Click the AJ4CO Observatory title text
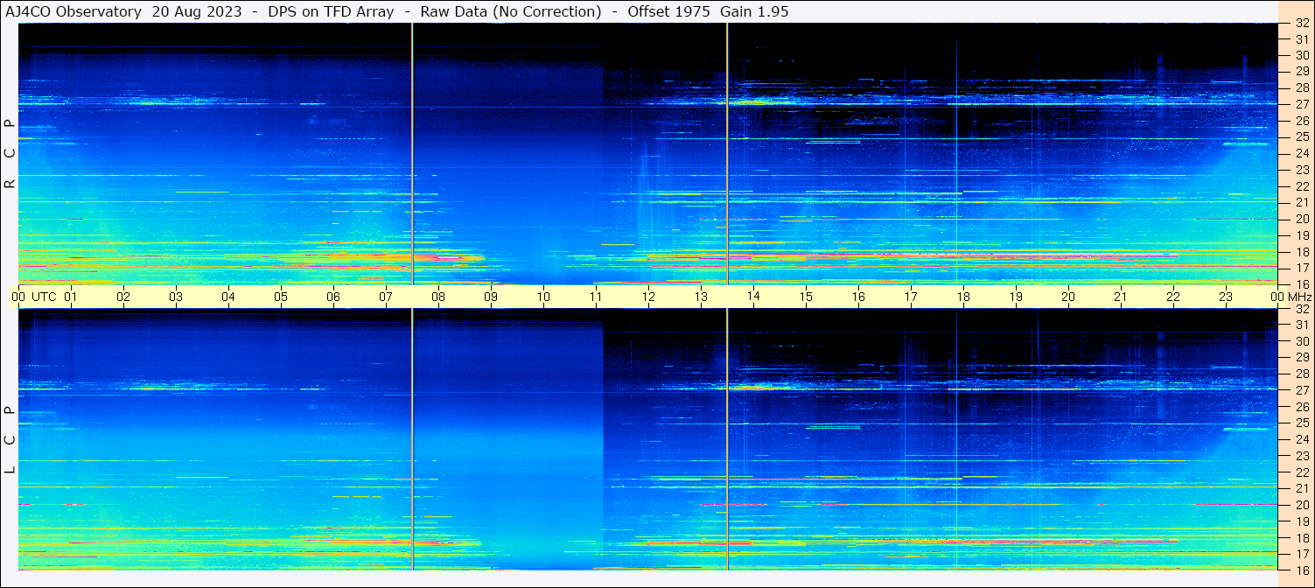1315x588 pixels. click(73, 12)
